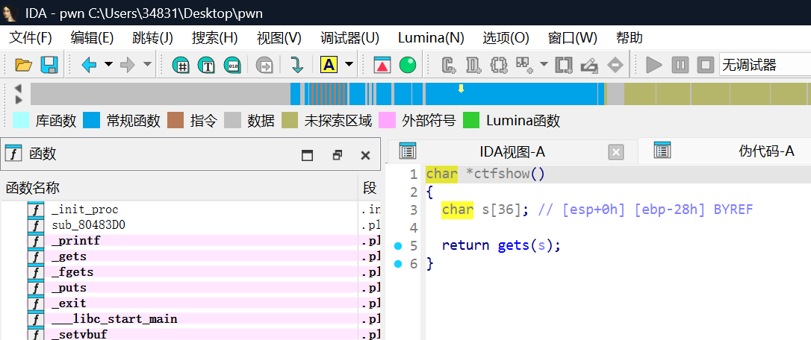Close the IDA视图-A tab

pos(615,152)
